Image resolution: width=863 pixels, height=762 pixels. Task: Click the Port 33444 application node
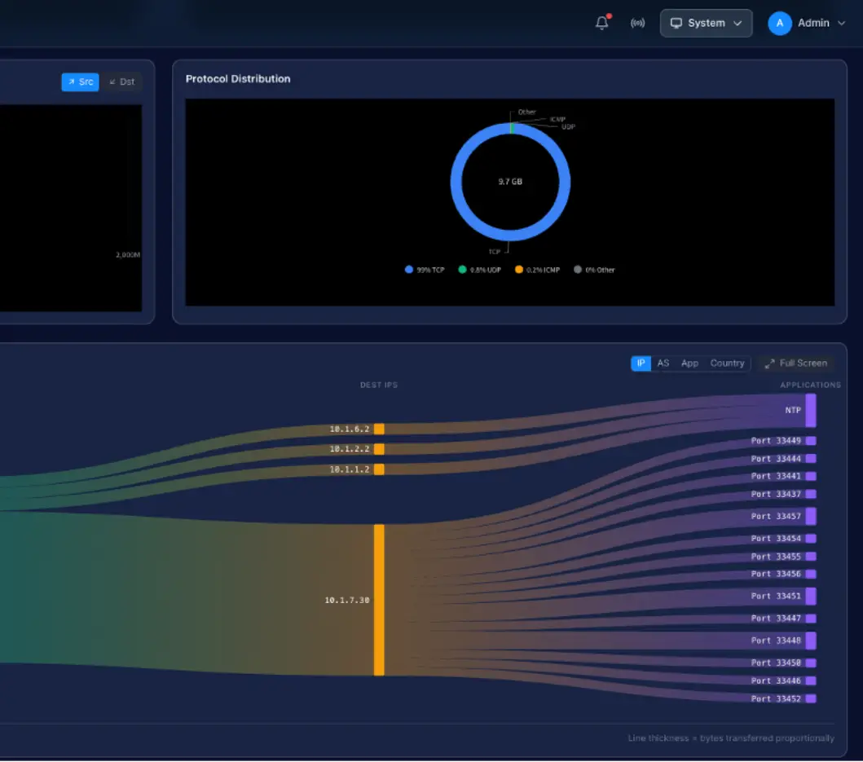click(x=810, y=459)
